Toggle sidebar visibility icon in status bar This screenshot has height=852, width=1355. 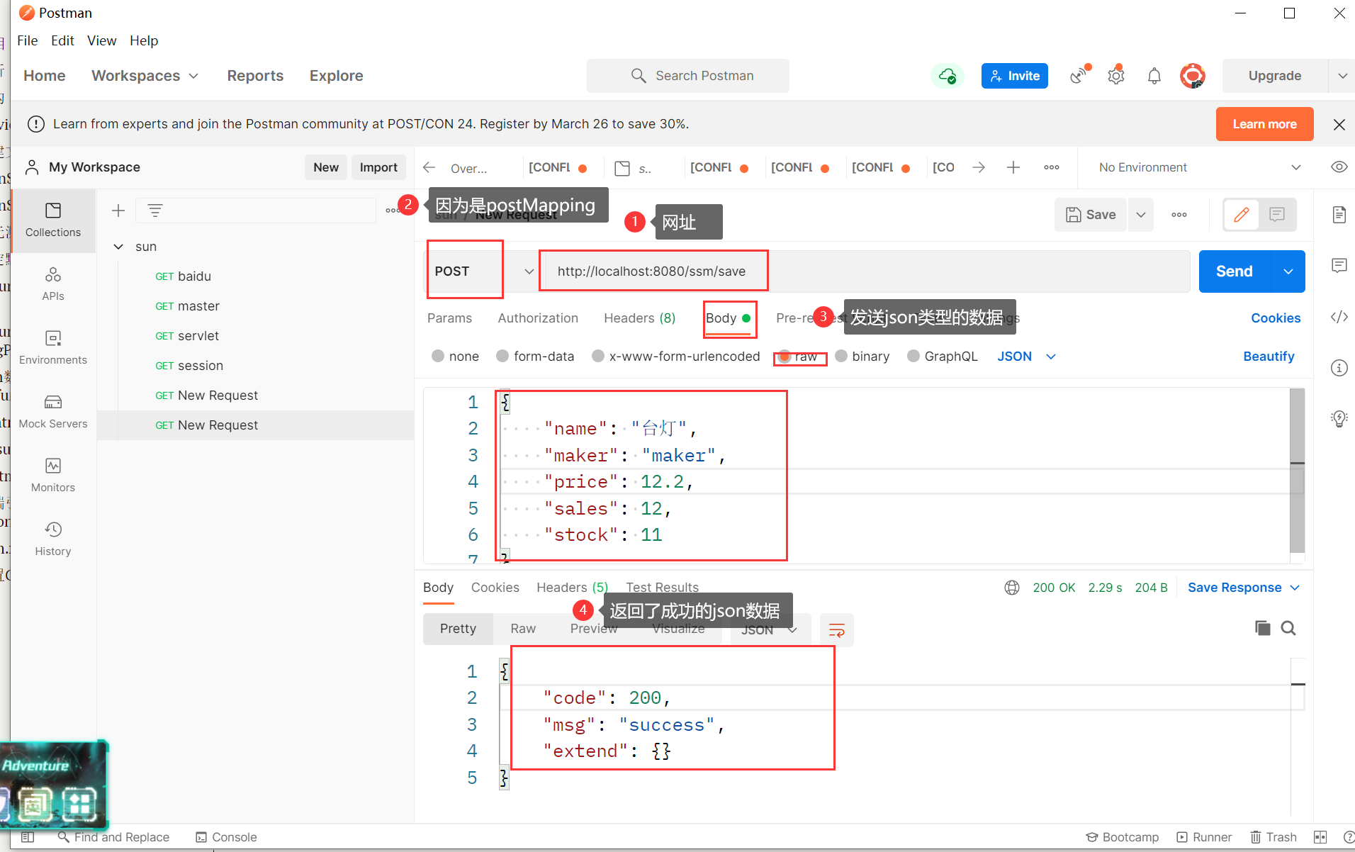(x=28, y=837)
